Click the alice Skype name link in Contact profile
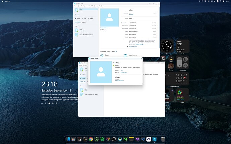The image size is (231, 144). (122, 71)
